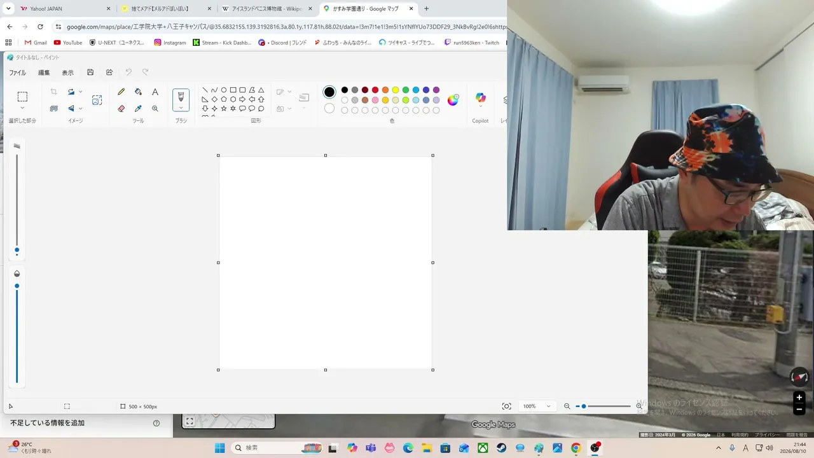
Task: Select the rectangular selection tool
Action: click(x=22, y=97)
